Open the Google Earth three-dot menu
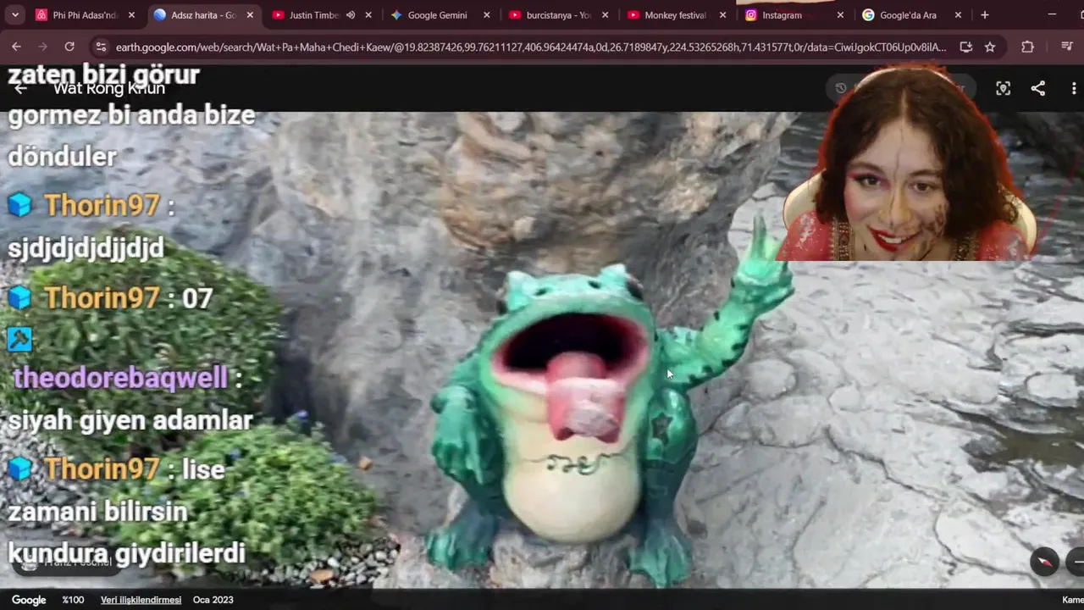The image size is (1084, 610). (1074, 88)
